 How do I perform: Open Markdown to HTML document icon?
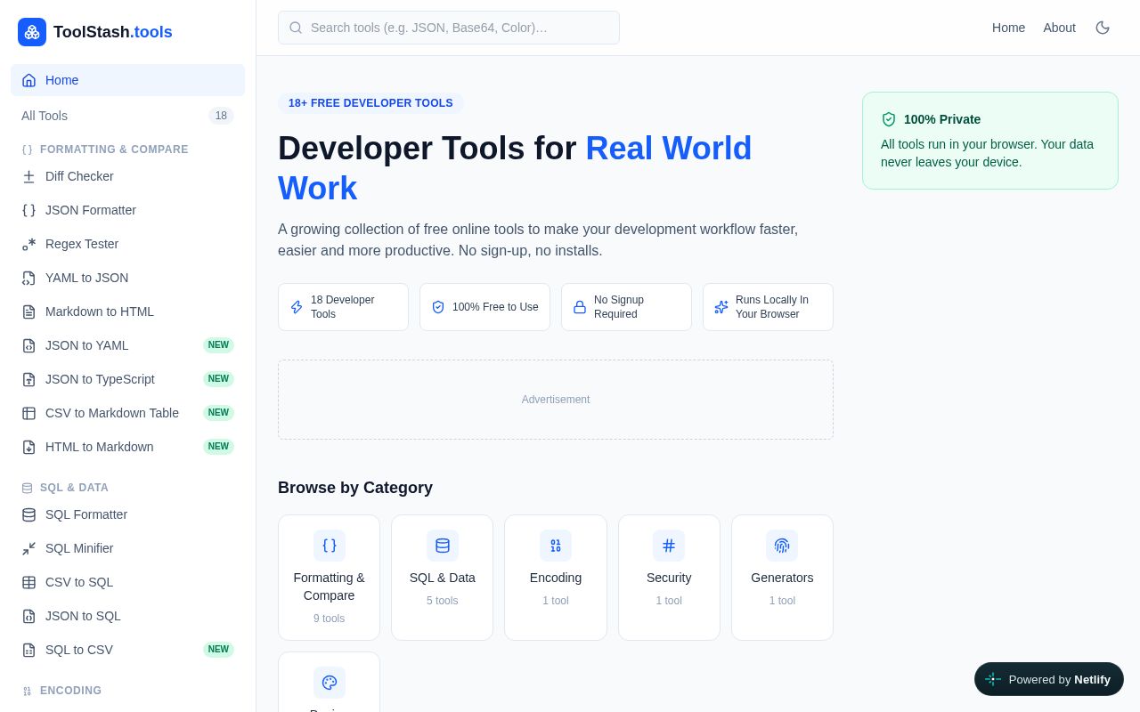[x=28, y=311]
